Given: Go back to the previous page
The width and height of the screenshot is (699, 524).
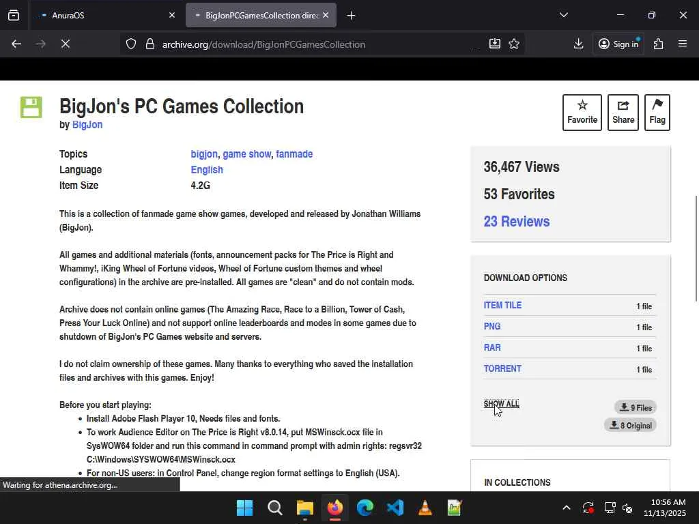Looking at the screenshot, I should click(16, 44).
